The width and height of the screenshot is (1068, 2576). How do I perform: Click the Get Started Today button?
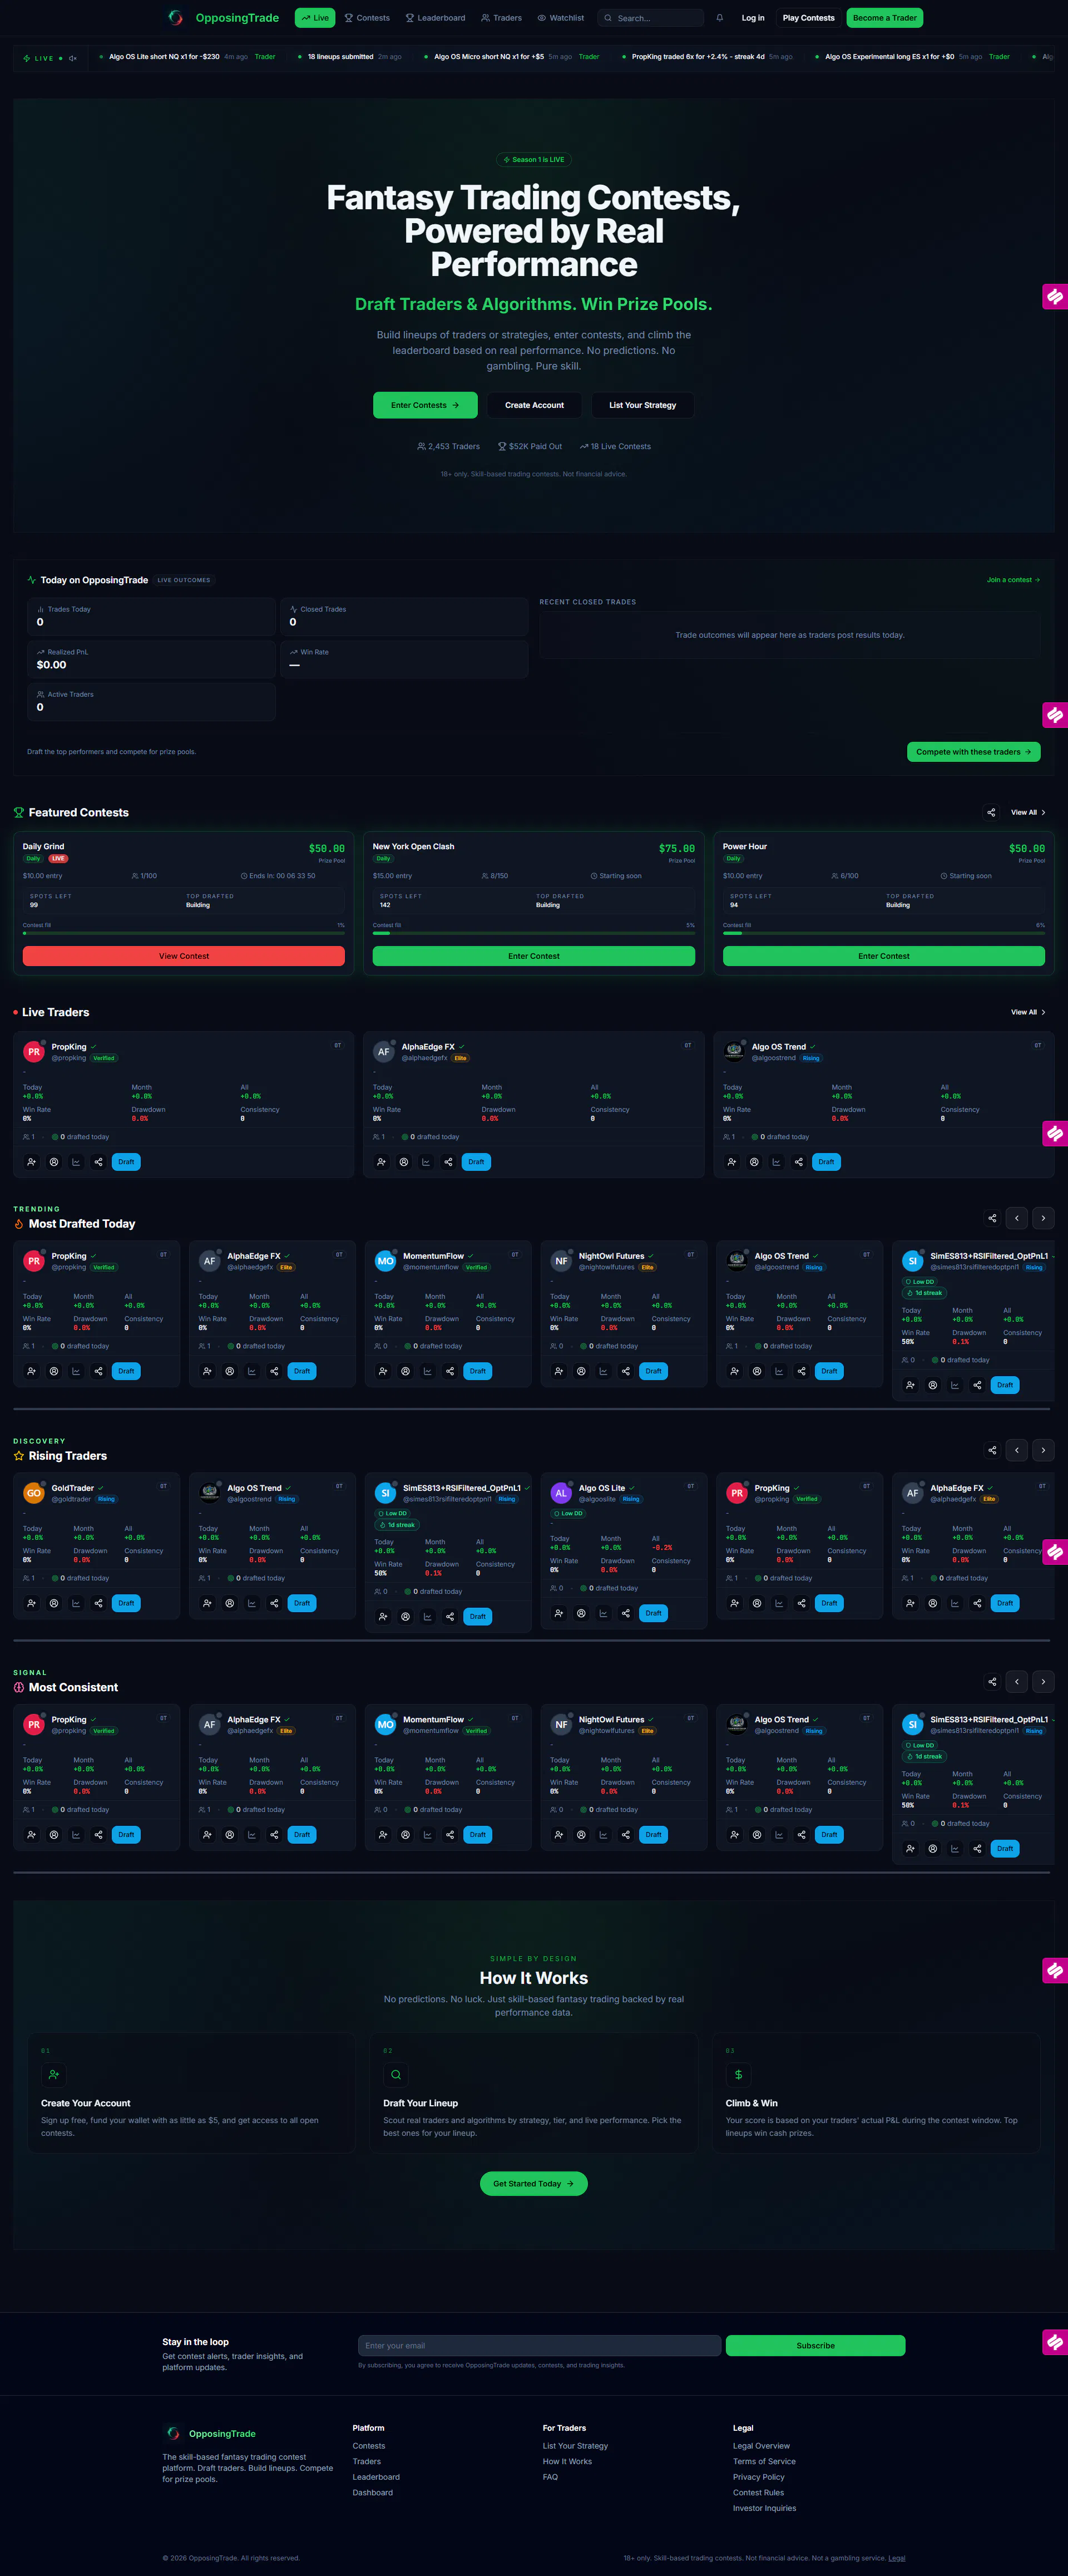[534, 2184]
